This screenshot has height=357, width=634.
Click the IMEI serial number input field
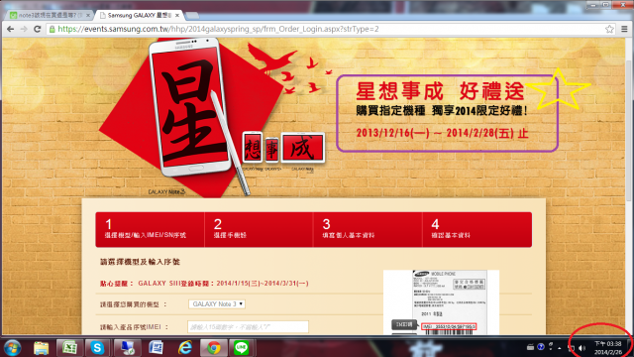248,327
